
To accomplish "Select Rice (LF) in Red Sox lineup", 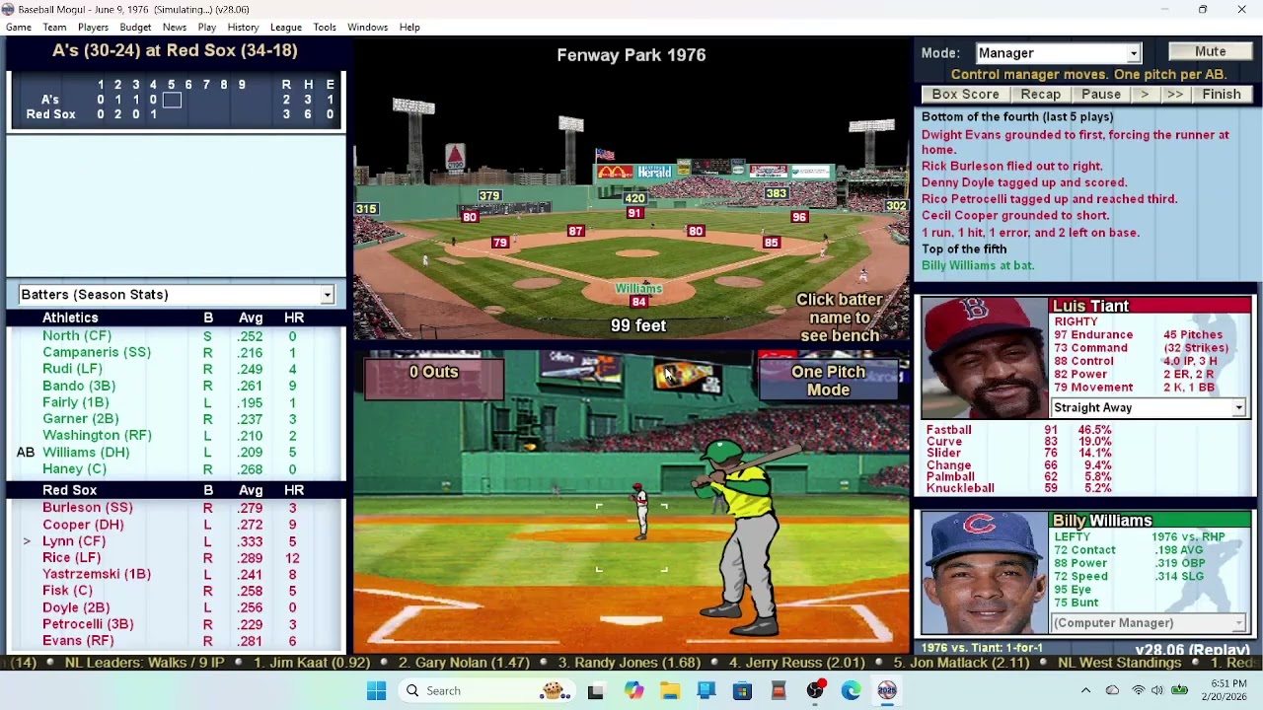I will click(71, 558).
